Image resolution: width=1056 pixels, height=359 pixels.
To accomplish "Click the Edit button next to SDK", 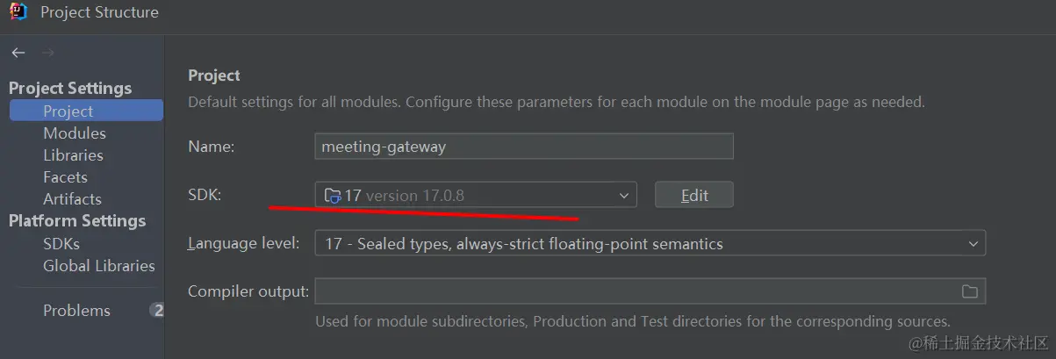I will pyautogui.click(x=694, y=195).
